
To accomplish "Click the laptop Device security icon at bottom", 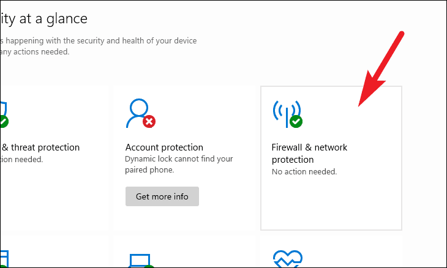I will tap(139, 260).
